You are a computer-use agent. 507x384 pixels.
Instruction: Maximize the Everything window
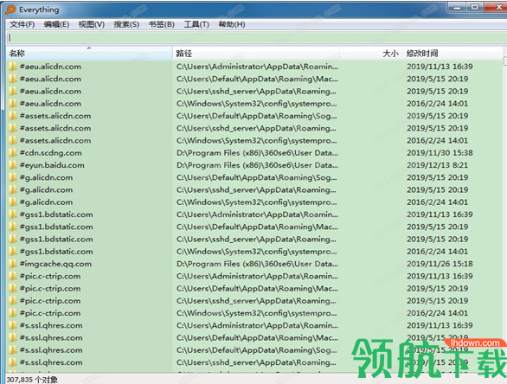pyautogui.click(x=475, y=8)
